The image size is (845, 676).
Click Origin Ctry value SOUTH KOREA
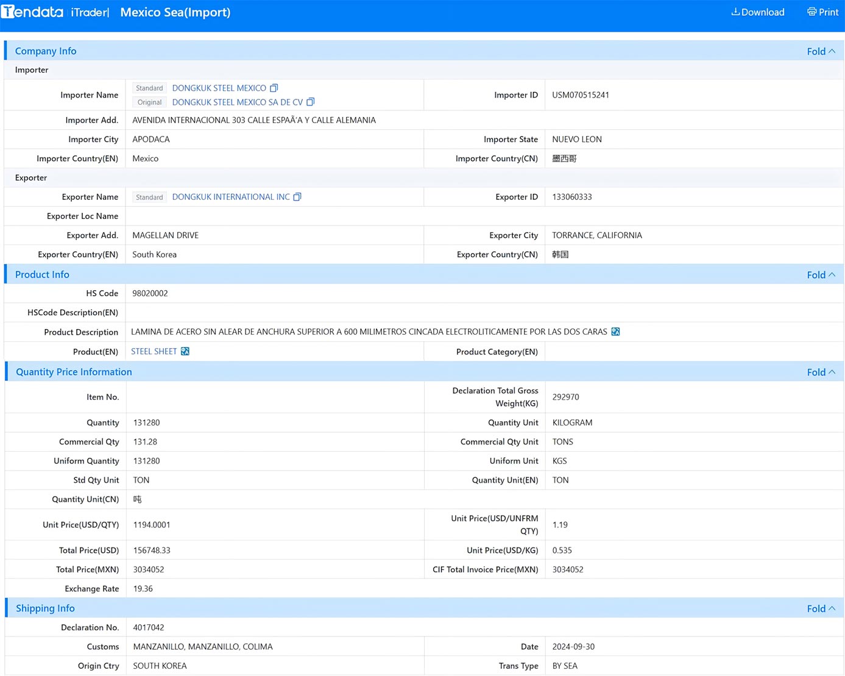[x=160, y=666]
